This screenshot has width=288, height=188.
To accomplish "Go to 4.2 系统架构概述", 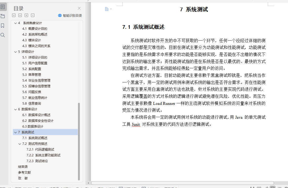I will coord(35,34).
